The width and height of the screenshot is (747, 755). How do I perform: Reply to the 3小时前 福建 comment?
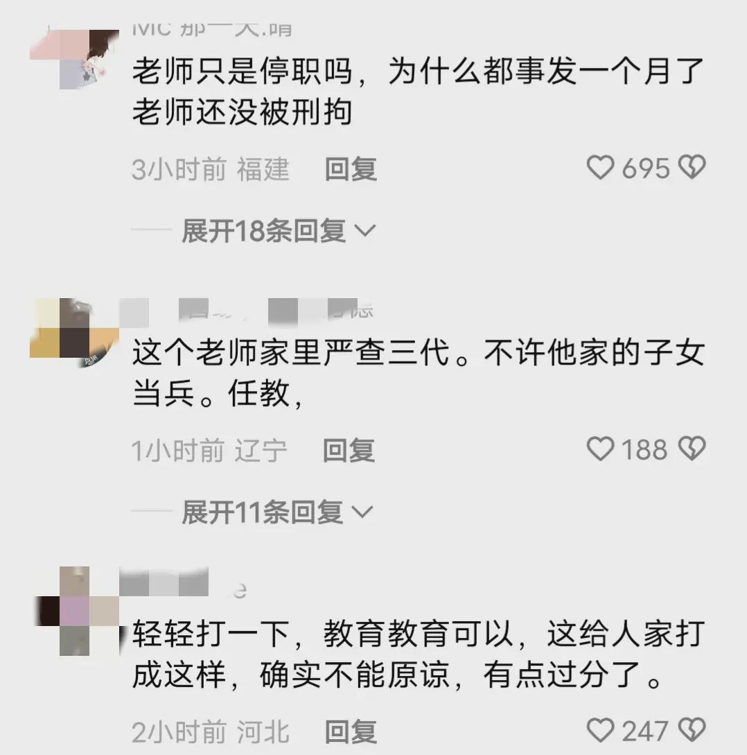coord(351,169)
